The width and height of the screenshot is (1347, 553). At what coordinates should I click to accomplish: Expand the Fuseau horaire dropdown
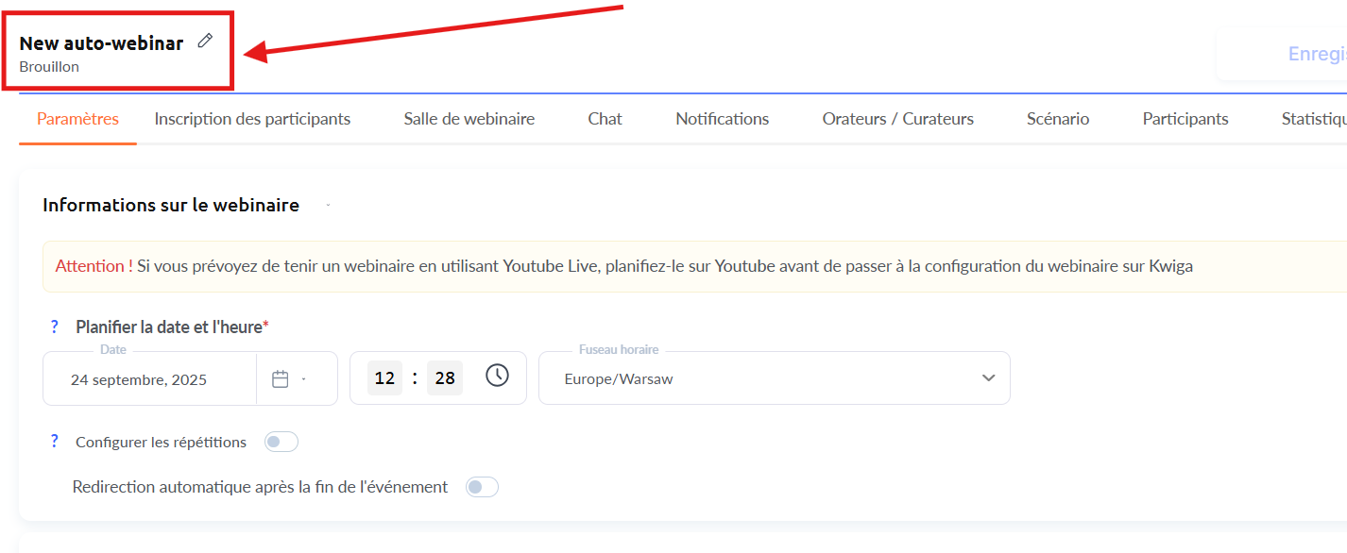[x=988, y=378]
